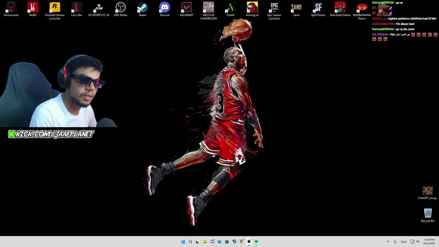
Task: Open Task View from the taskbar
Action: tap(198, 242)
